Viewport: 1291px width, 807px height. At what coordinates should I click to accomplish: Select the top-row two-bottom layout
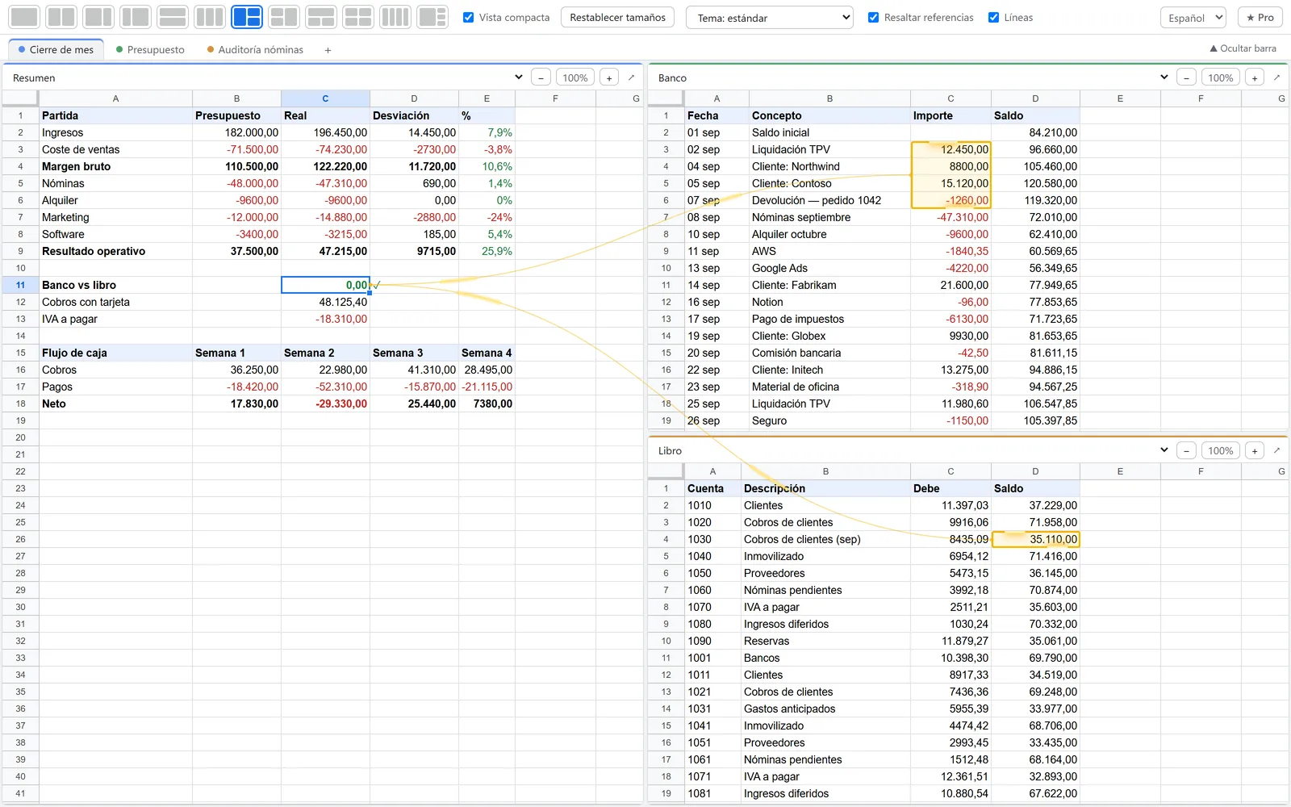pos(321,17)
